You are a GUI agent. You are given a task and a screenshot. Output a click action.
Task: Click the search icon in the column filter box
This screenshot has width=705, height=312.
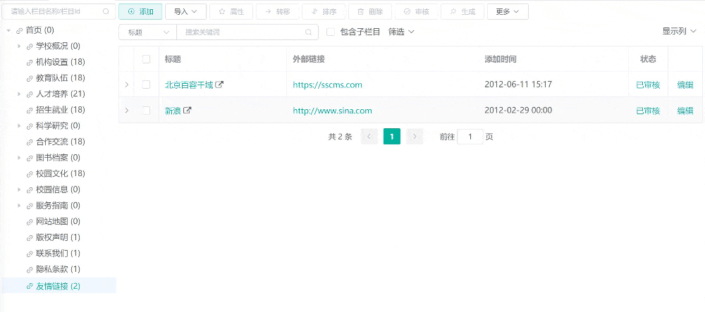click(106, 12)
